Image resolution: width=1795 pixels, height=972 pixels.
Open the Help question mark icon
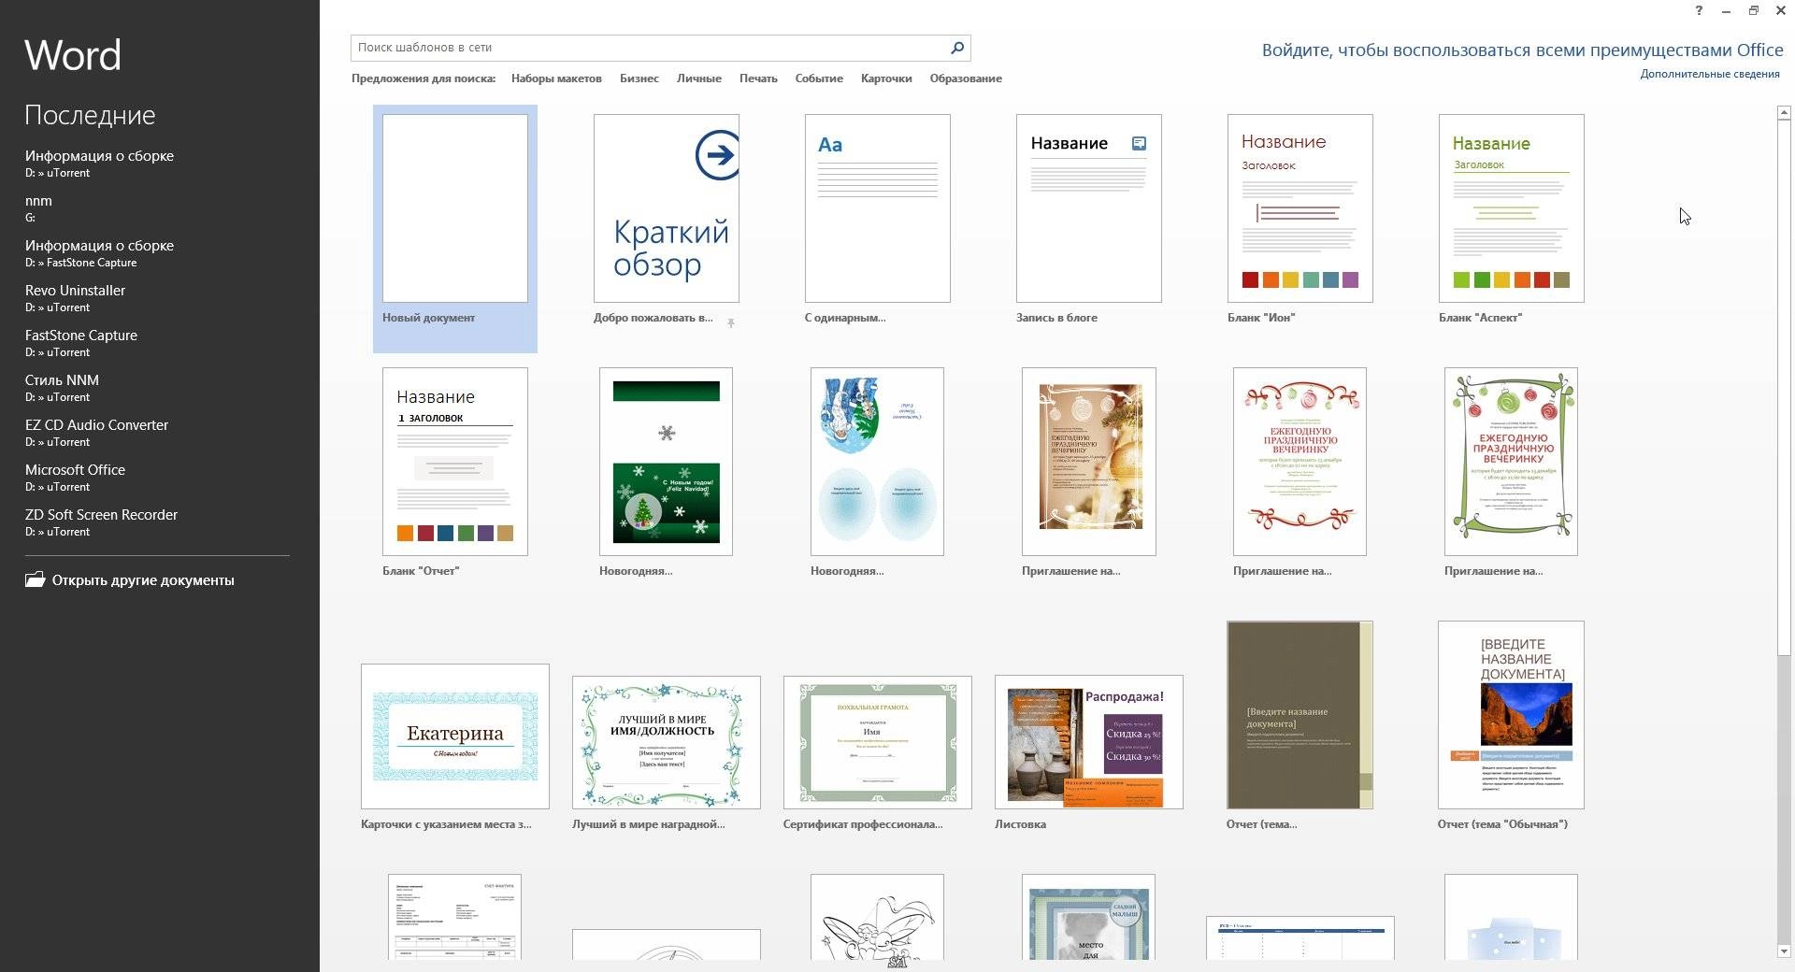coord(1699,11)
